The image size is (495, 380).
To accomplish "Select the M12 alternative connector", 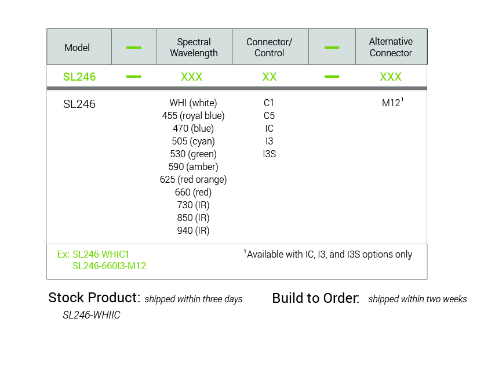I will [x=391, y=103].
